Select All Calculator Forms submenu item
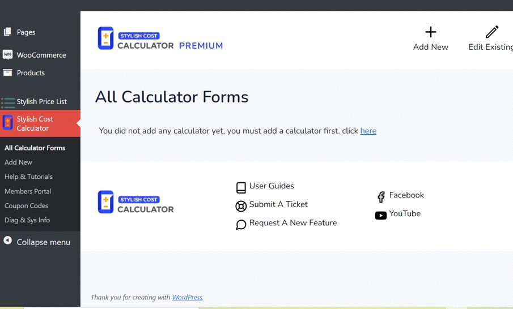513x309 pixels. coord(35,148)
